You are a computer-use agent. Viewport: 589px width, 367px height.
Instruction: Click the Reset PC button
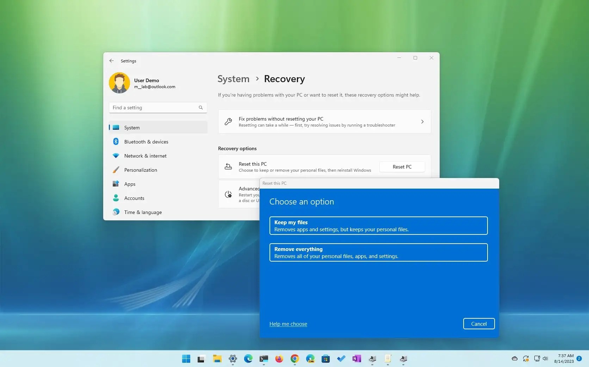point(402,166)
